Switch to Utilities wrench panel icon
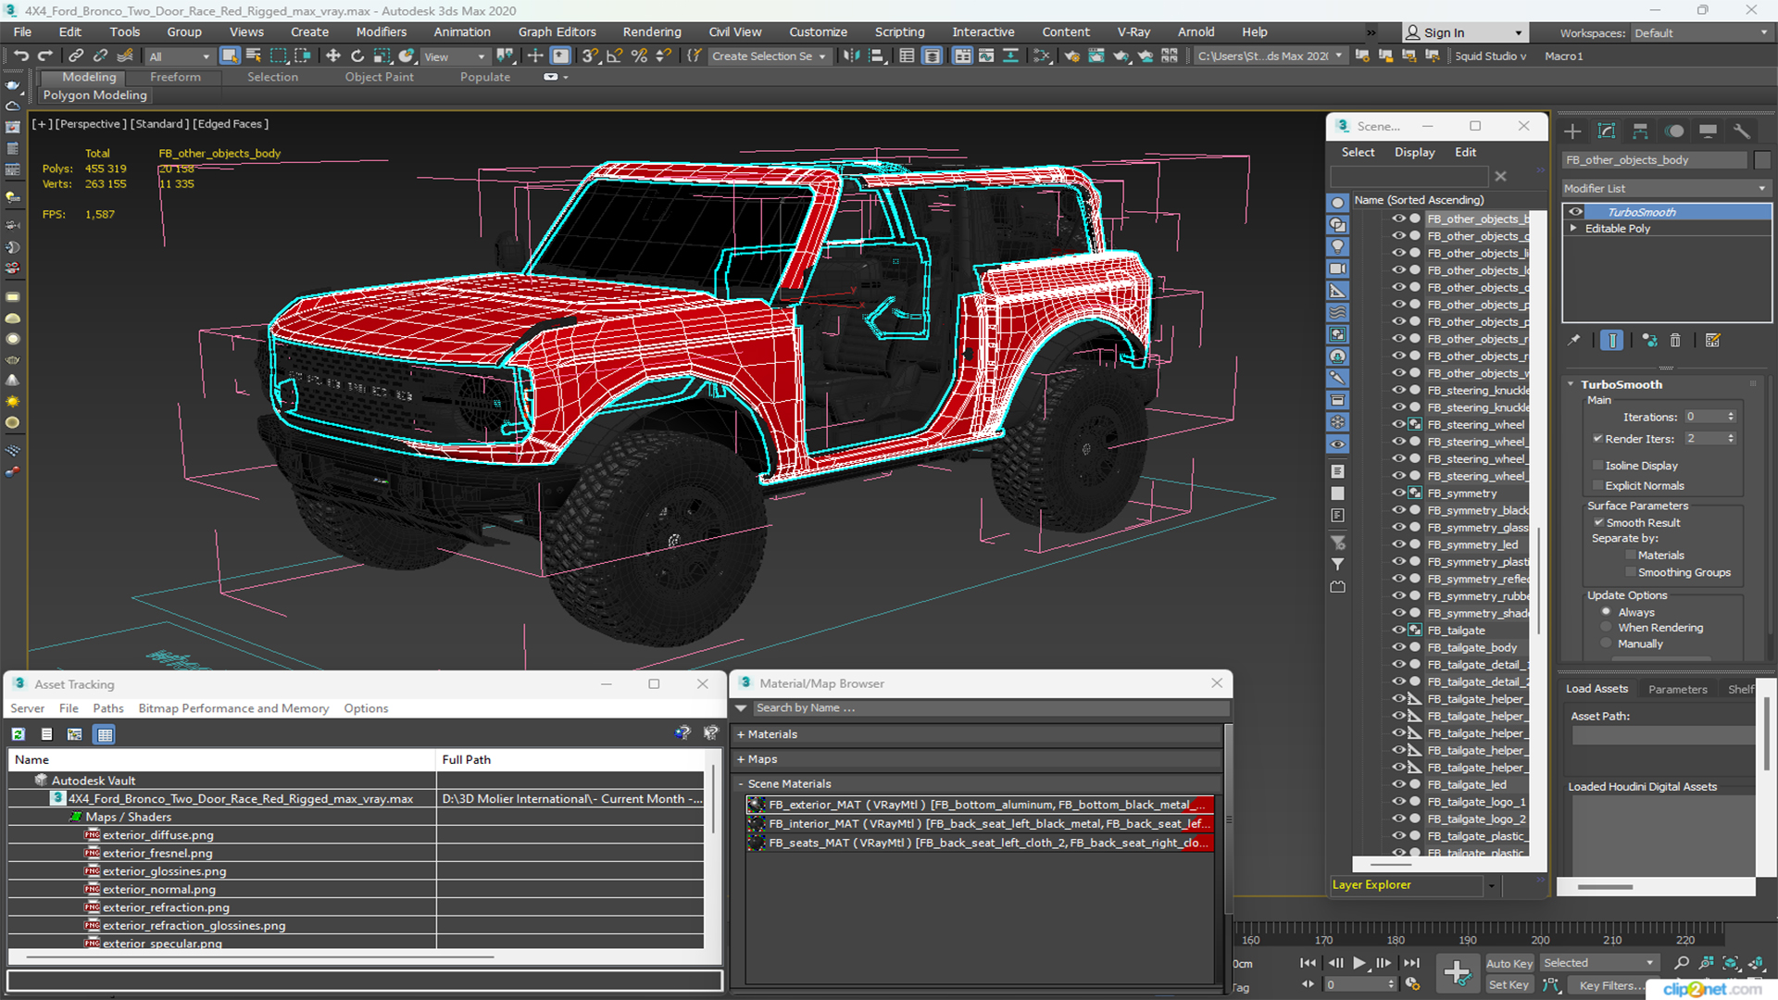The width and height of the screenshot is (1778, 1000). coord(1742,131)
